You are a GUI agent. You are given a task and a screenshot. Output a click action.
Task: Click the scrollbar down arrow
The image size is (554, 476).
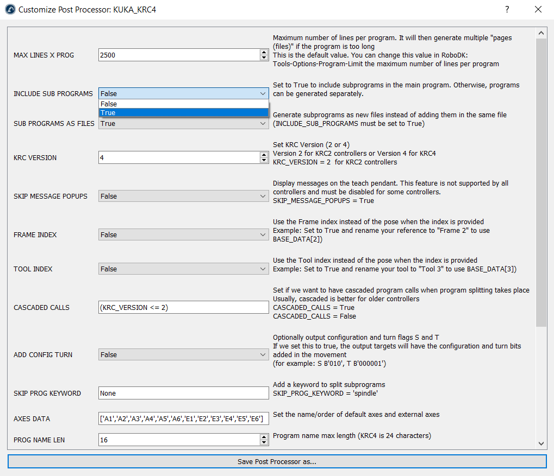coord(541,443)
